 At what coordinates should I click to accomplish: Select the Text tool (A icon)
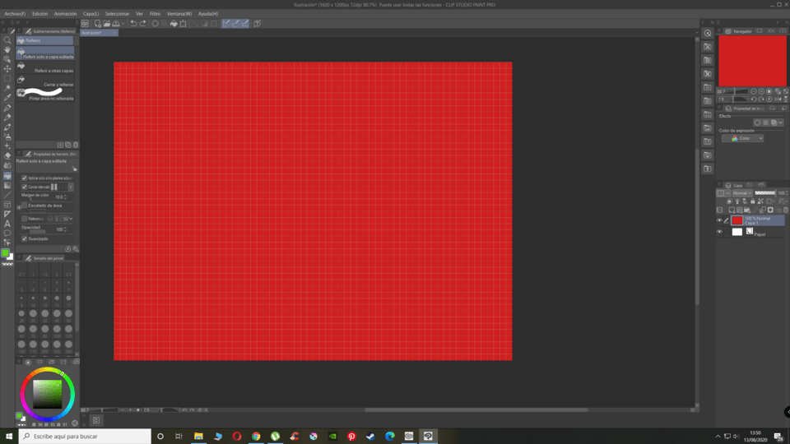(7, 224)
